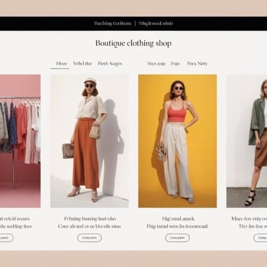Open the 'Hns cap' navigation tab
This screenshot has width=267, height=267.
point(156,64)
